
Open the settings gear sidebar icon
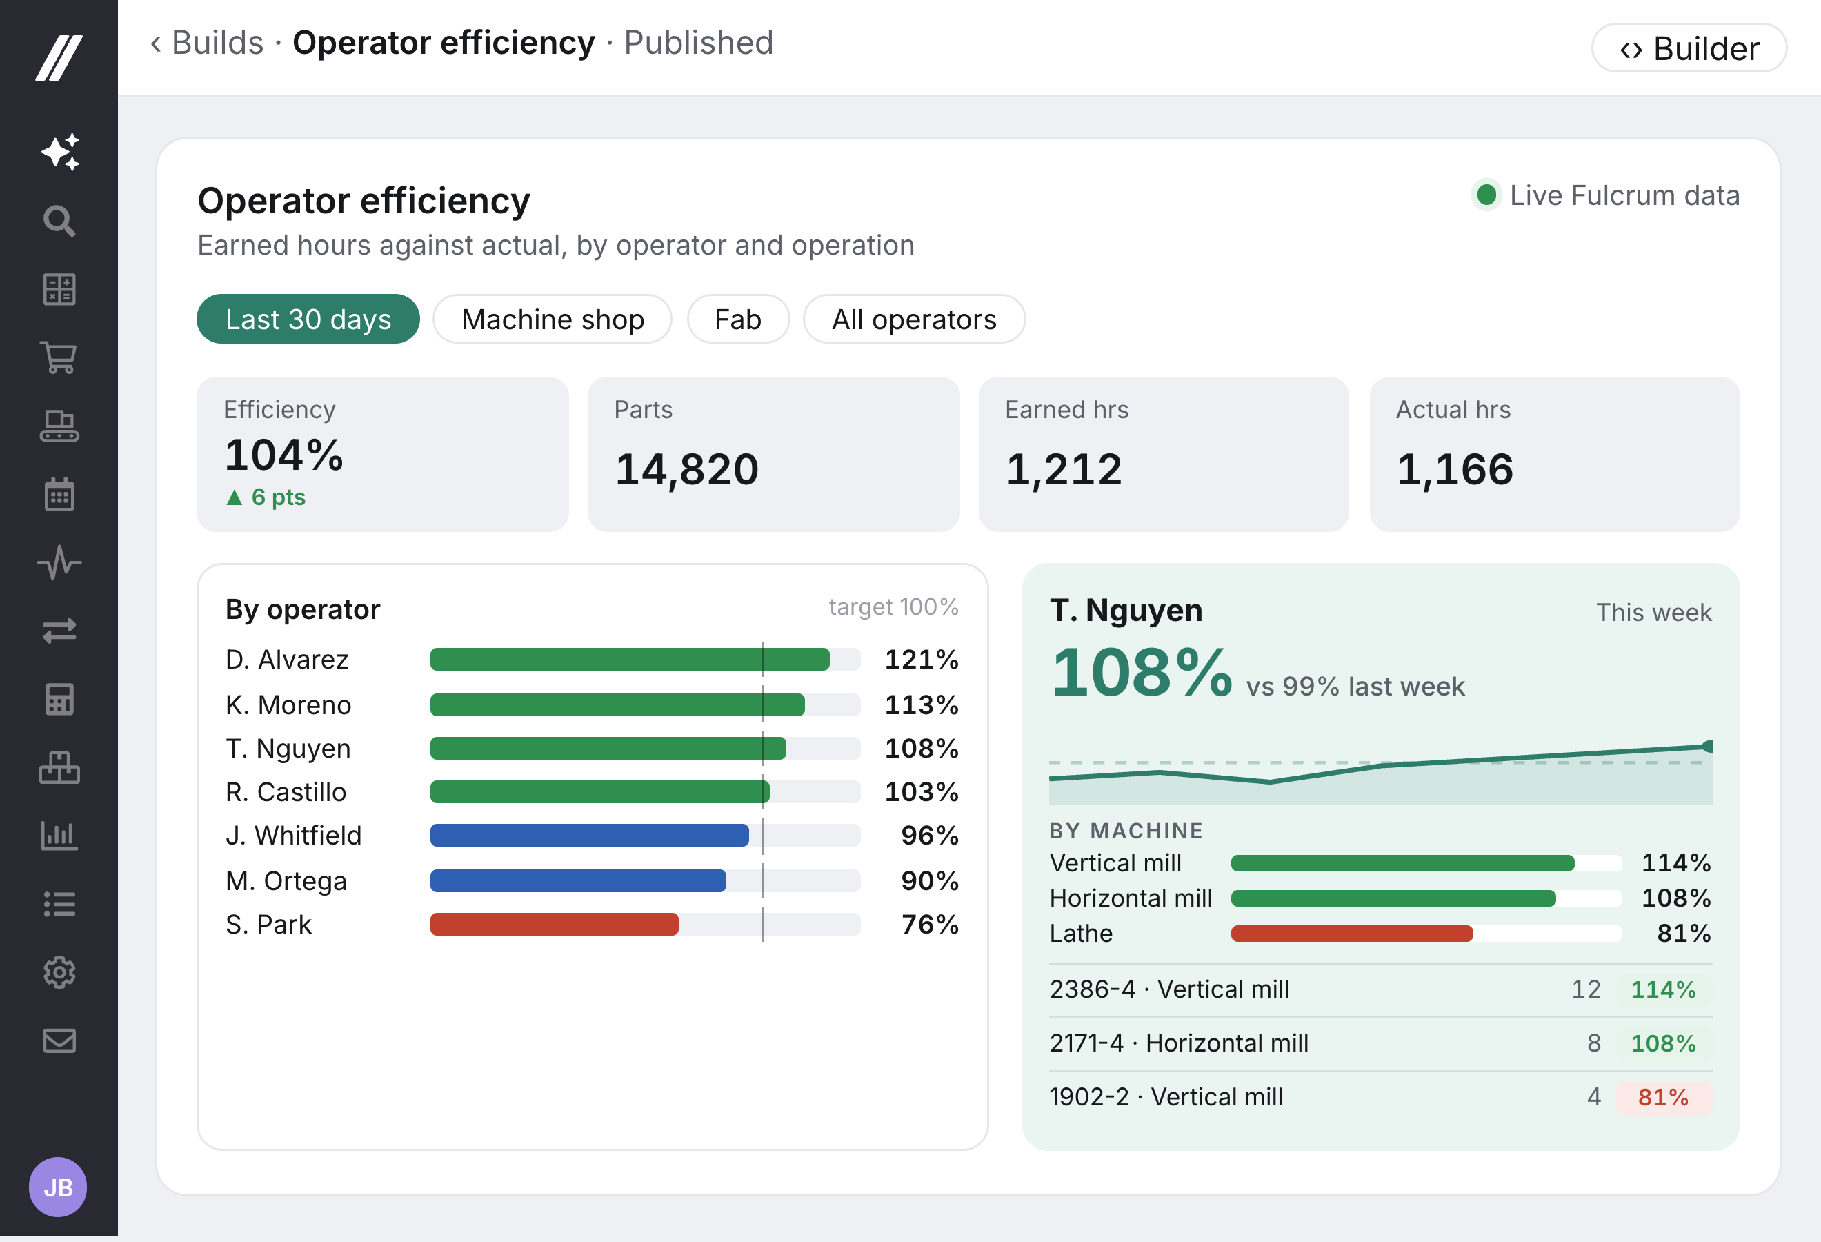[x=59, y=972]
